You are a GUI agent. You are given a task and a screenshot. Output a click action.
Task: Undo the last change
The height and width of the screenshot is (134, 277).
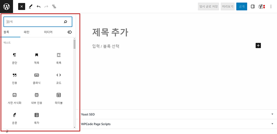pos(38,7)
